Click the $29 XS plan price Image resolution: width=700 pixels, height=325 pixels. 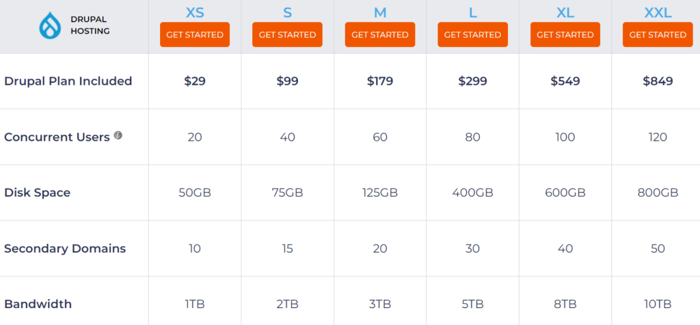[195, 81]
